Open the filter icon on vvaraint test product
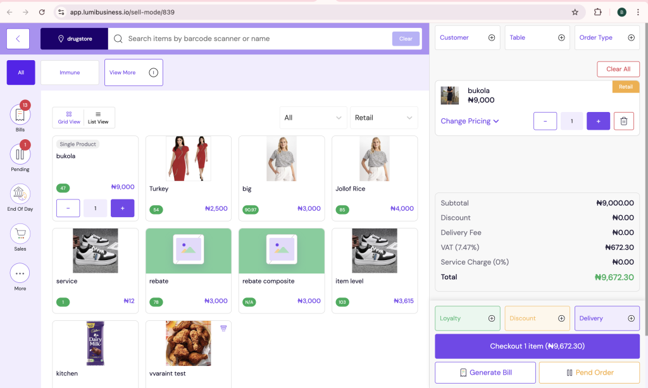 tap(223, 327)
